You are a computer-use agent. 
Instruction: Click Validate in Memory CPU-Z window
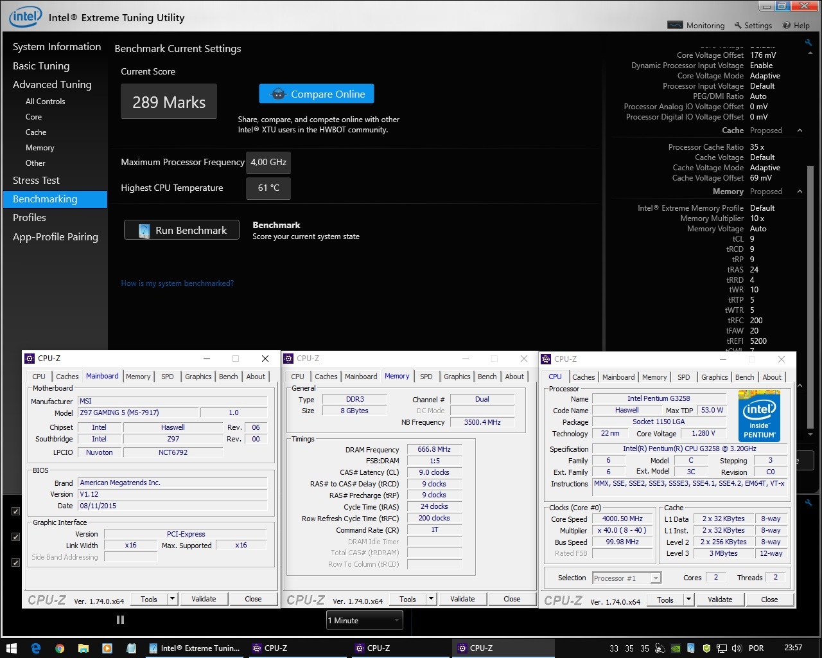462,599
